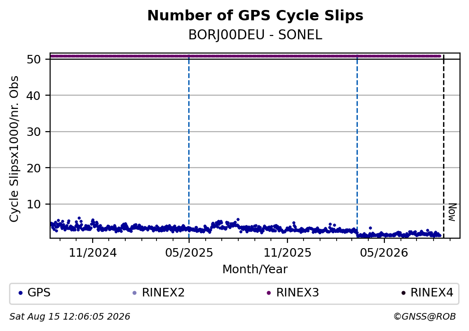Click the 'RINEX4' legend label
Viewport: 469px width, 331px height.
point(432,293)
